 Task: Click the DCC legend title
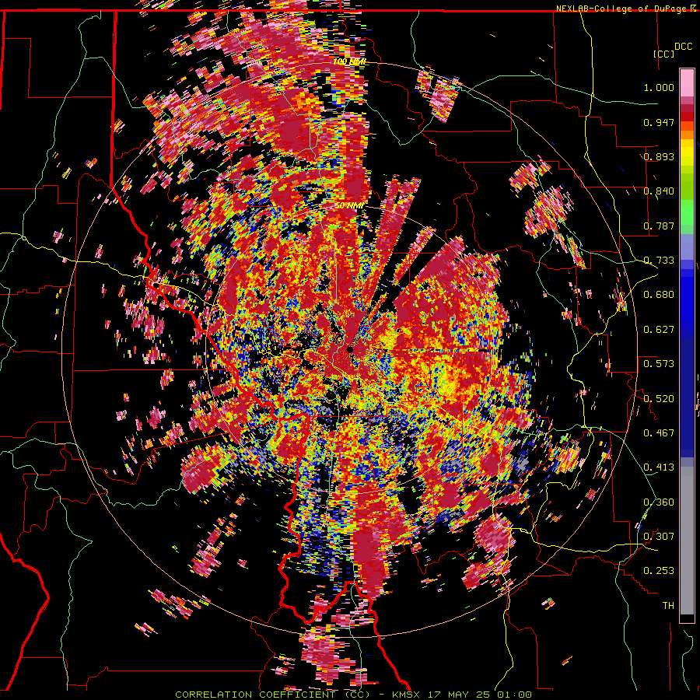coord(683,47)
